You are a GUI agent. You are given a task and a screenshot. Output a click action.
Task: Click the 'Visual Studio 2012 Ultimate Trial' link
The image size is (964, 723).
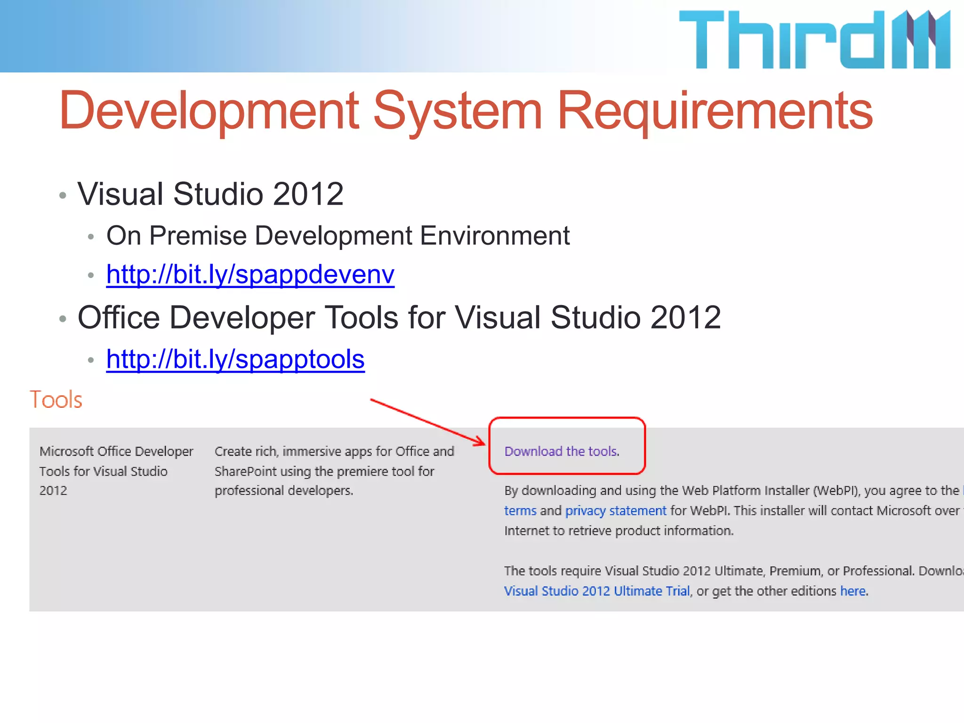pos(597,591)
